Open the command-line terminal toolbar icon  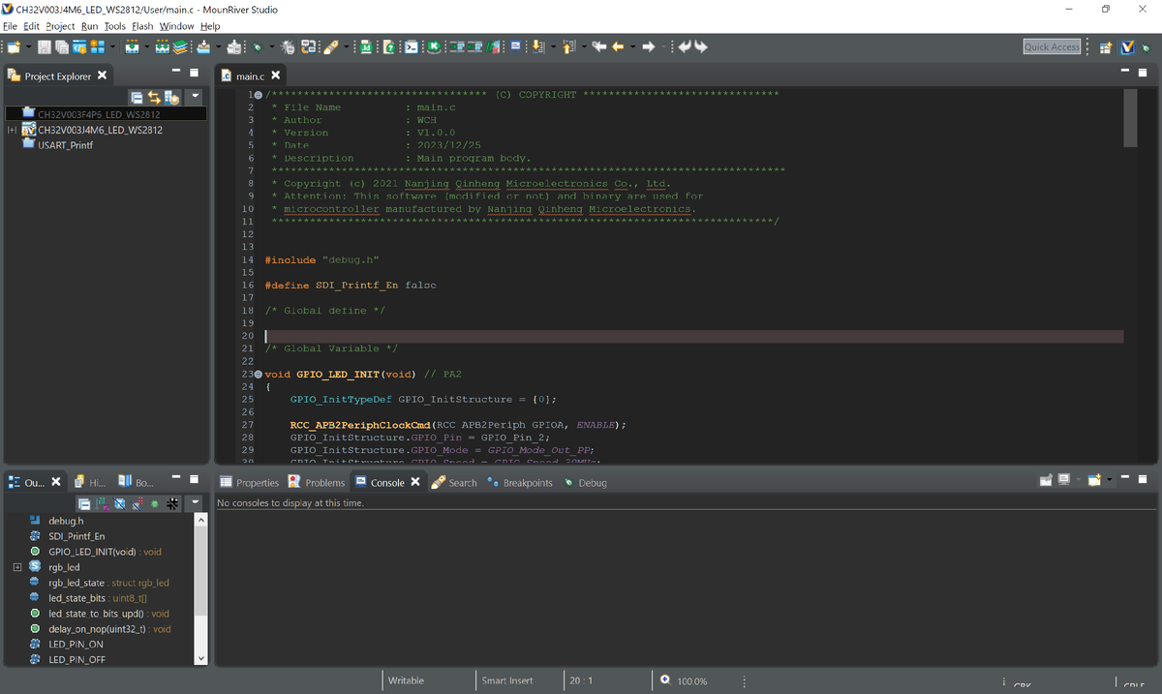click(x=411, y=46)
